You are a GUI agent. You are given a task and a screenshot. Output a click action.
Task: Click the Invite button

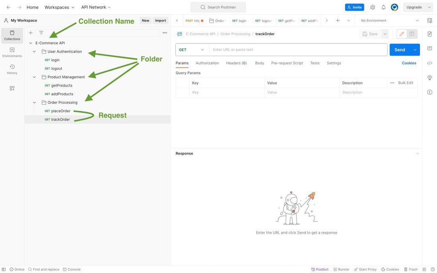354,7
